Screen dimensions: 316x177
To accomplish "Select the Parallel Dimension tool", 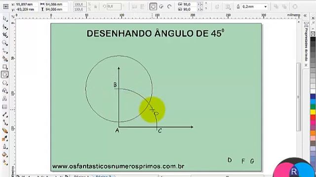I will tap(5, 115).
